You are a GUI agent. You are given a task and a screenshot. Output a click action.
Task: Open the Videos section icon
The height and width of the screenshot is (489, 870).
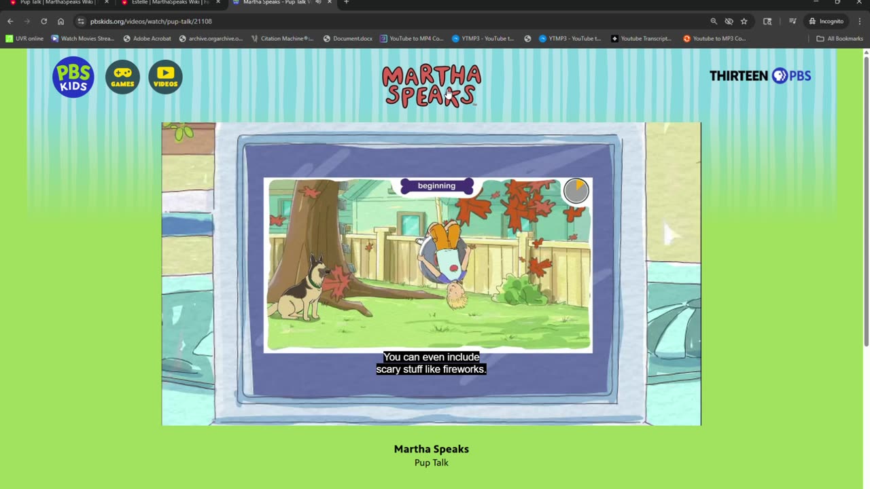pos(165,77)
